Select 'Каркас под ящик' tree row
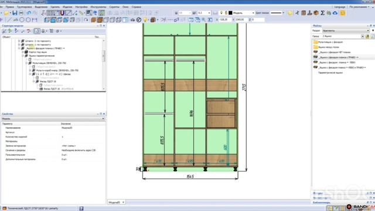The image size is (375, 211). tap(37, 52)
